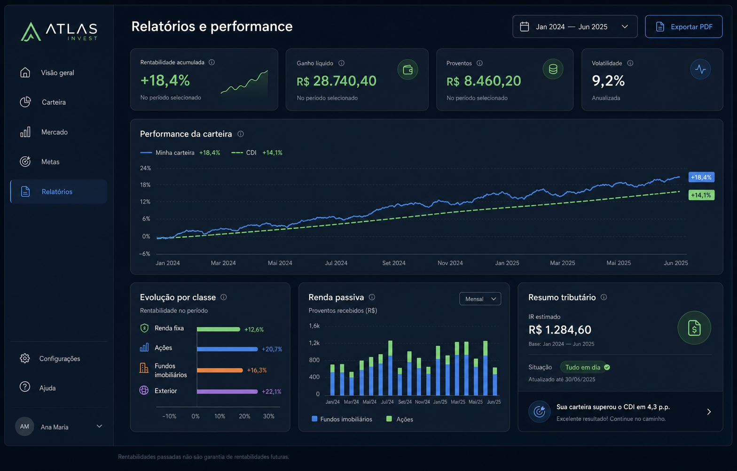The image size is (737, 471).
Task: Open Configurações from the sidebar
Action: click(x=59, y=358)
